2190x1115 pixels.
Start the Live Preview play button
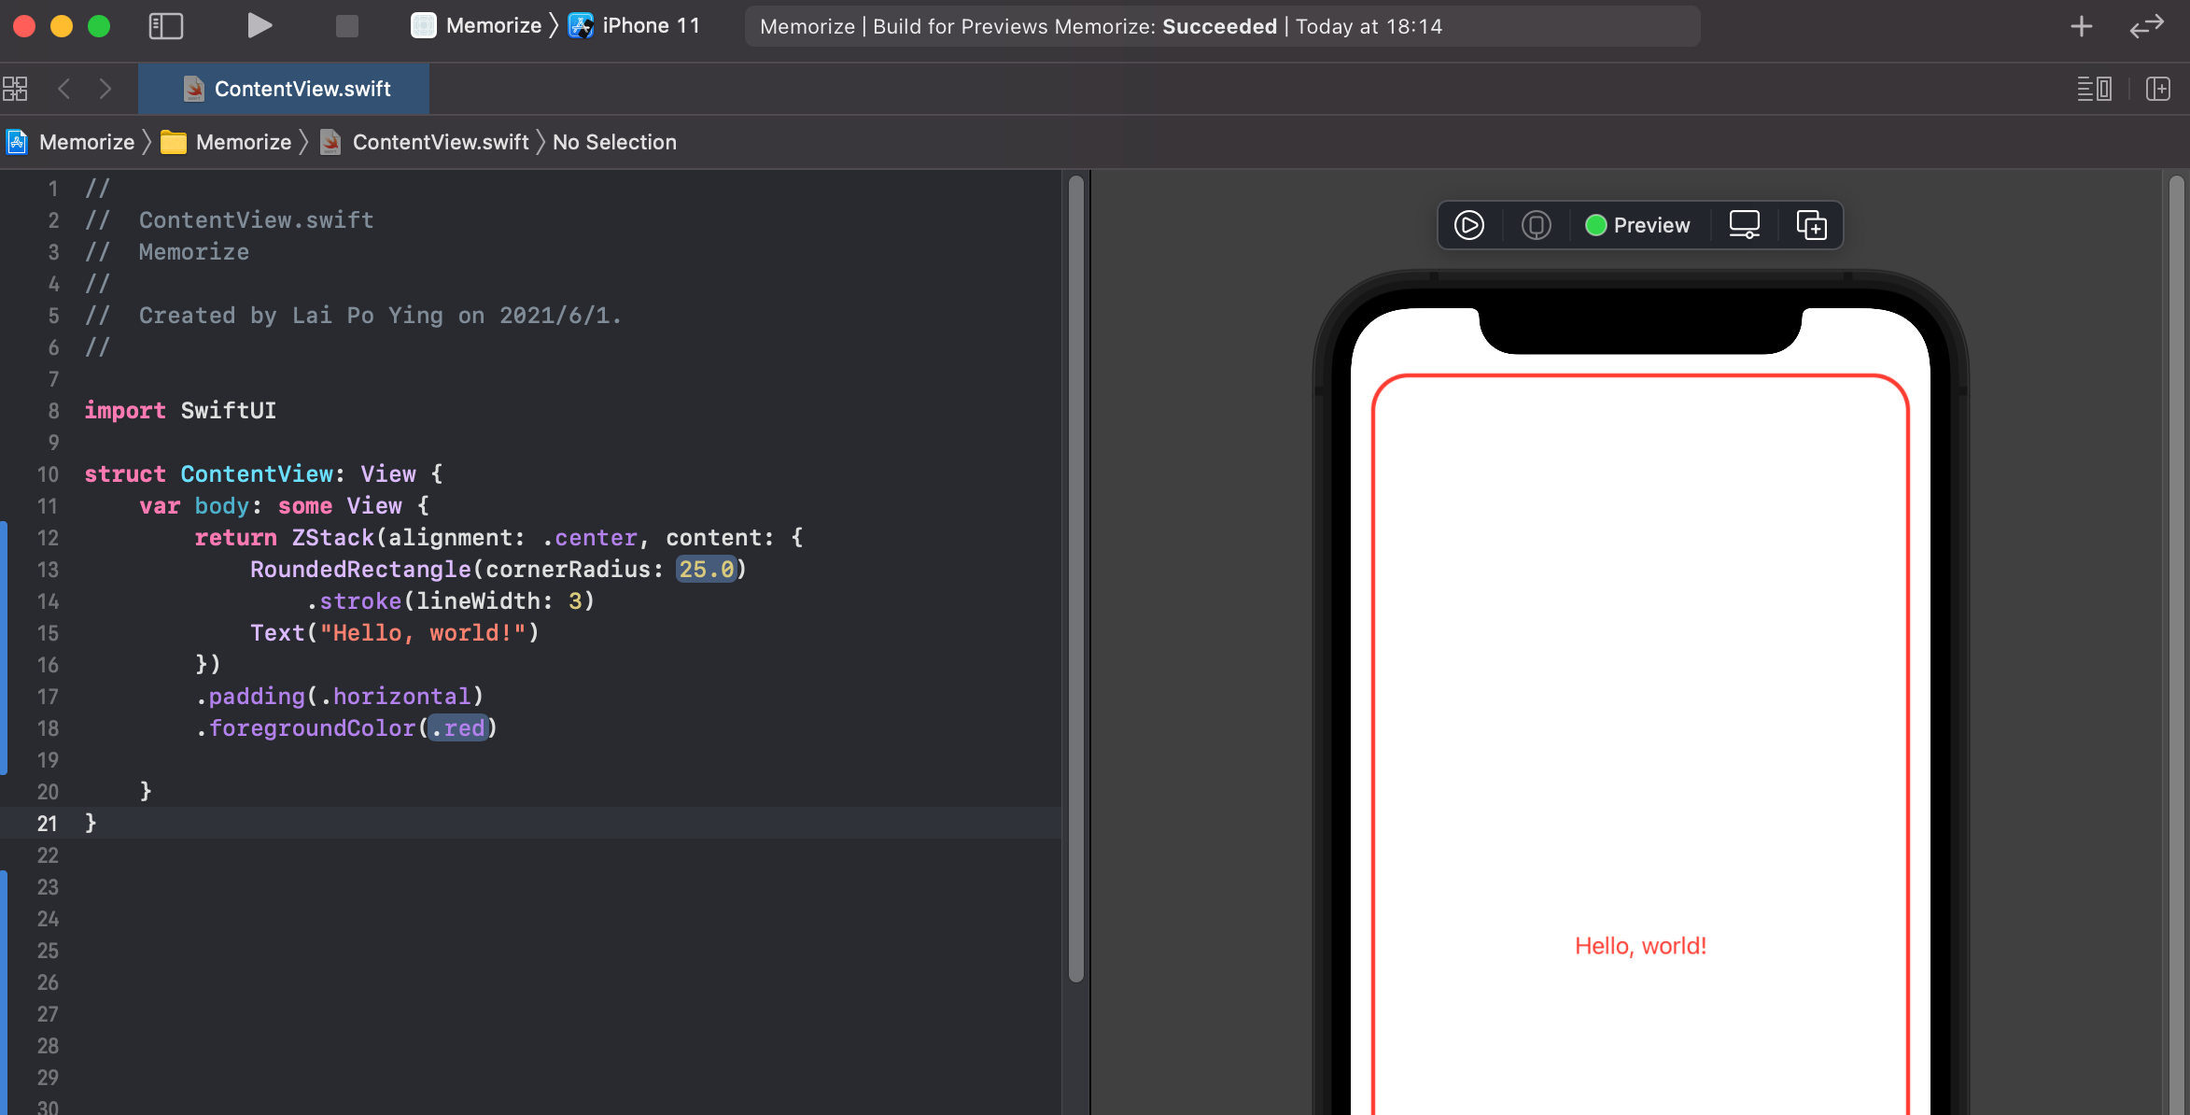click(1468, 225)
